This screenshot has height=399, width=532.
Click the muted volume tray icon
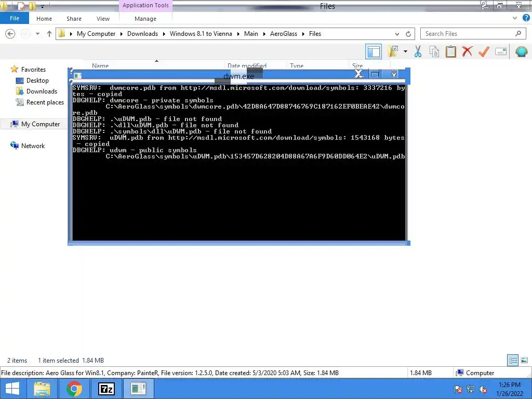click(x=483, y=389)
